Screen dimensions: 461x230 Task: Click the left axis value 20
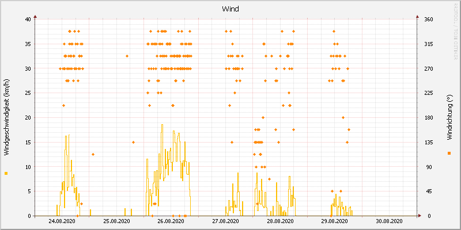[x=28, y=118]
